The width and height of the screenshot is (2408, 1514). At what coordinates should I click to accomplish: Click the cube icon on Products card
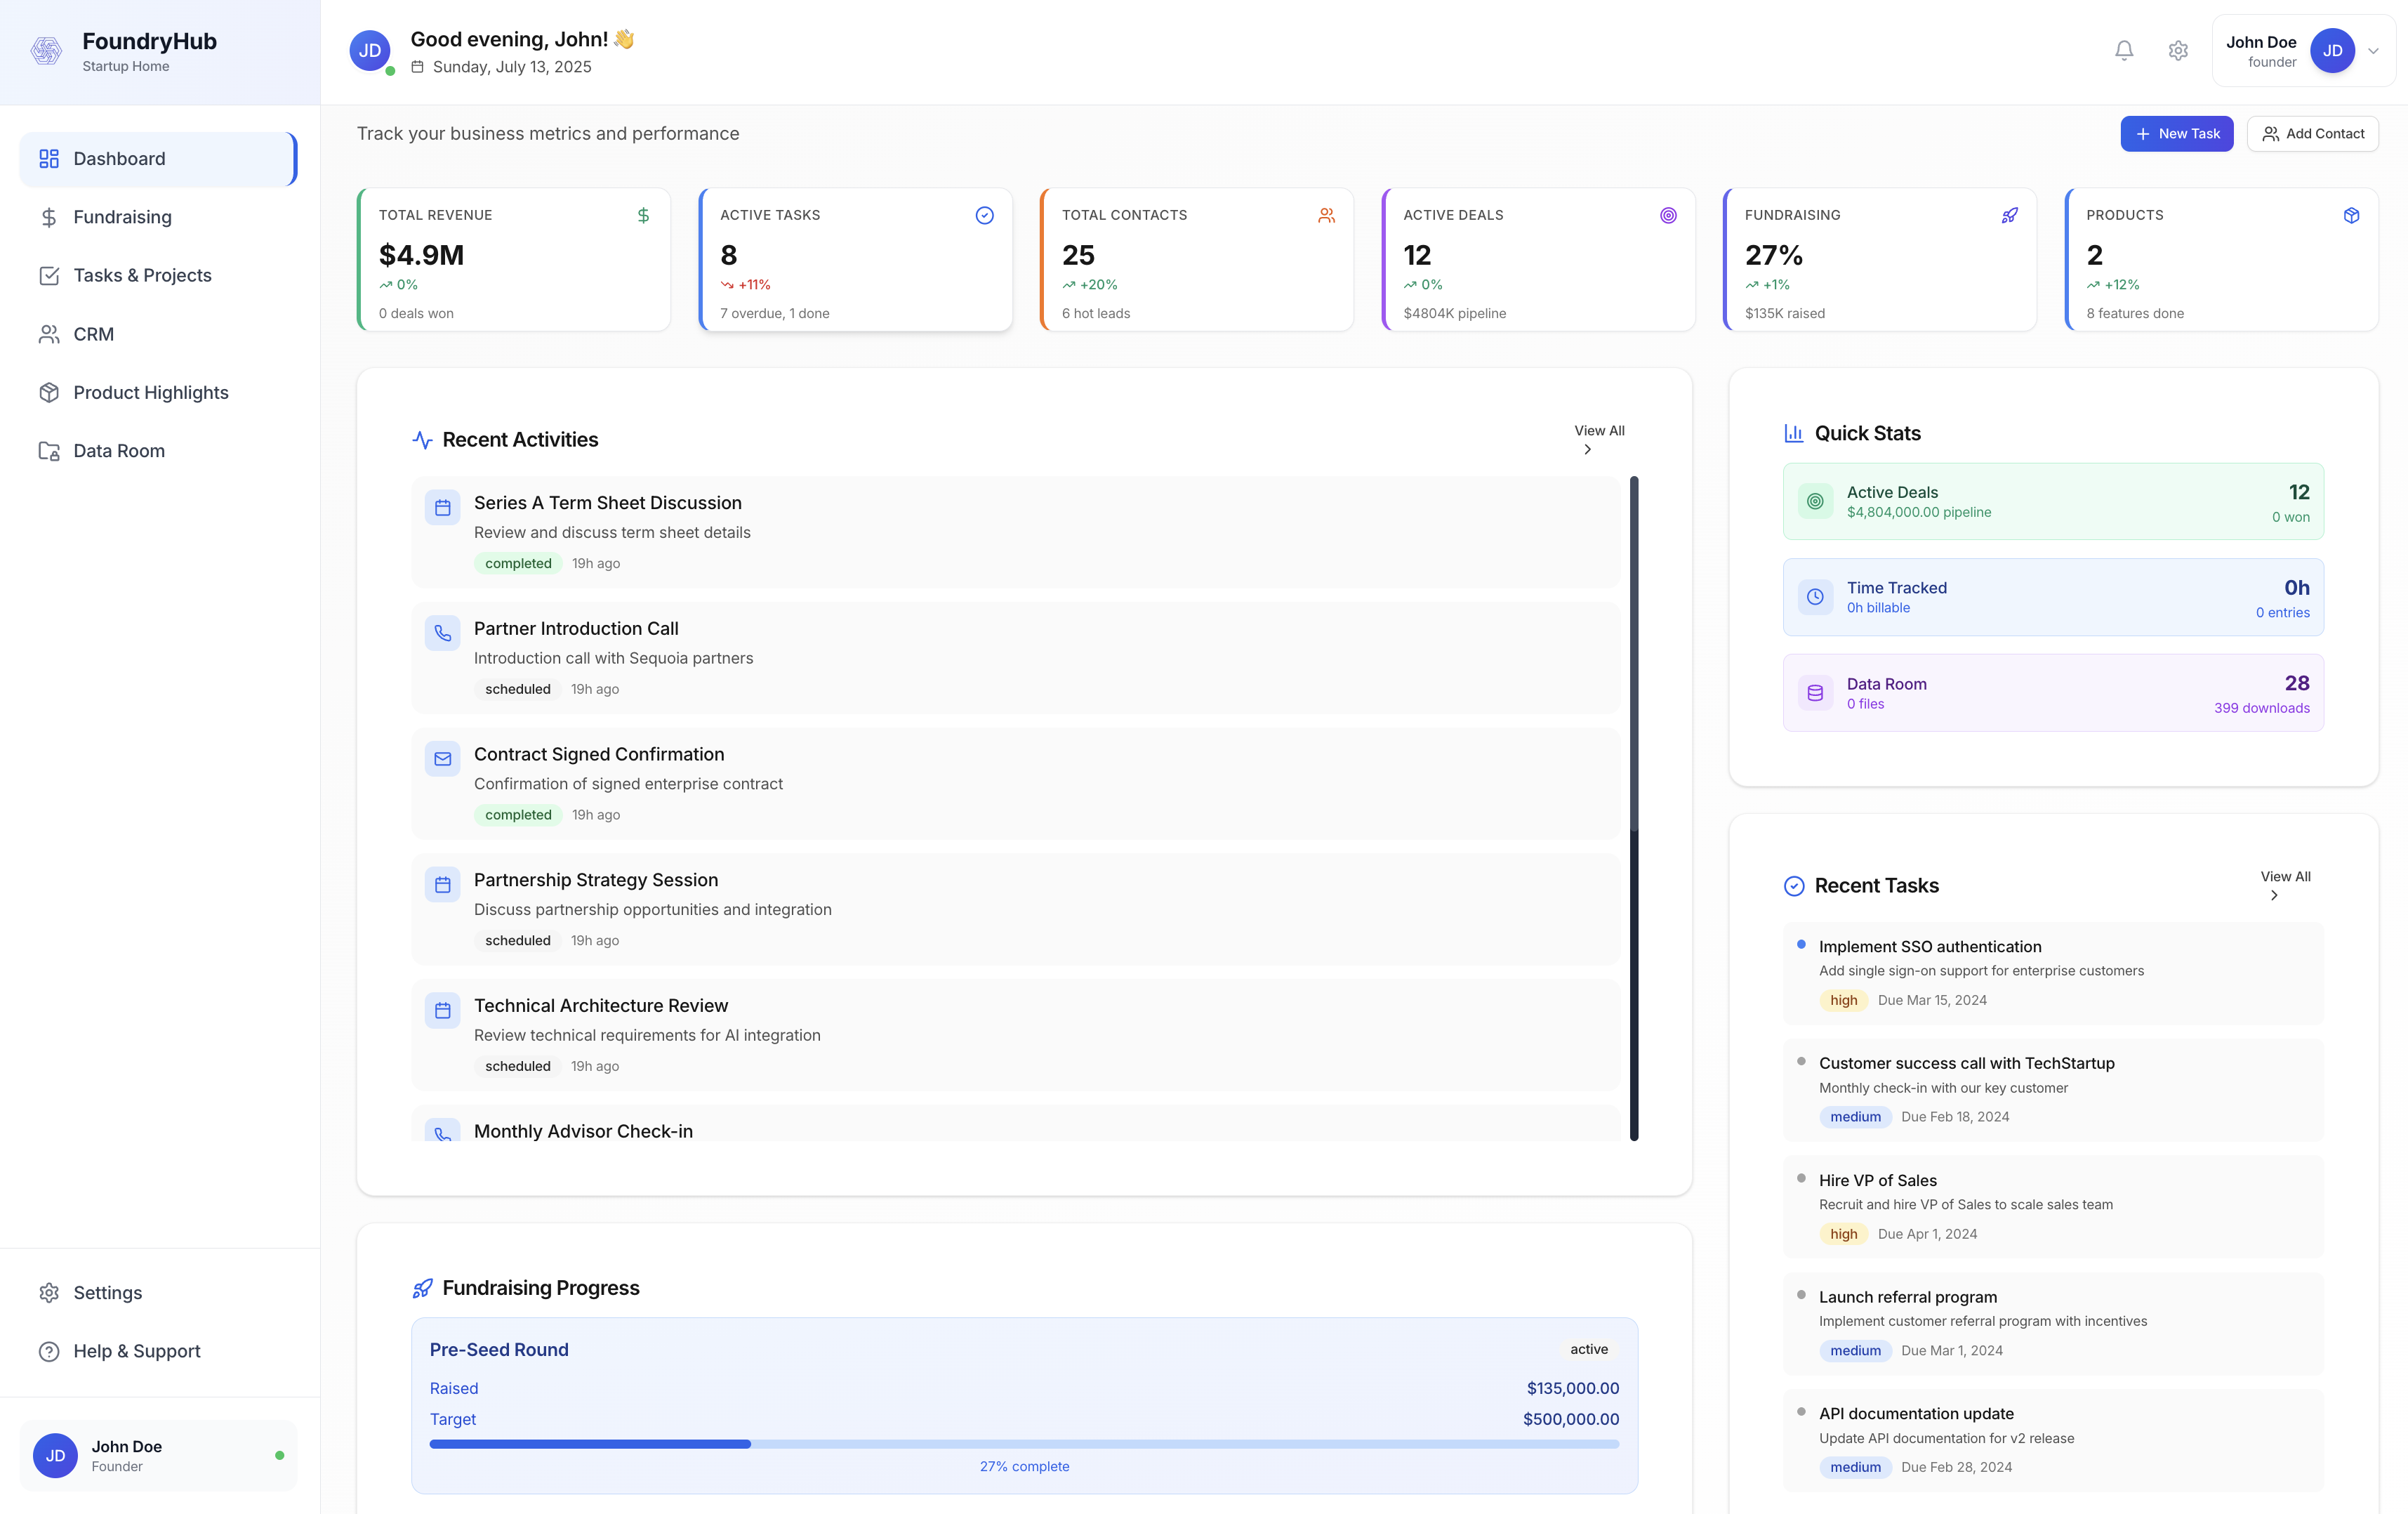tap(2351, 215)
